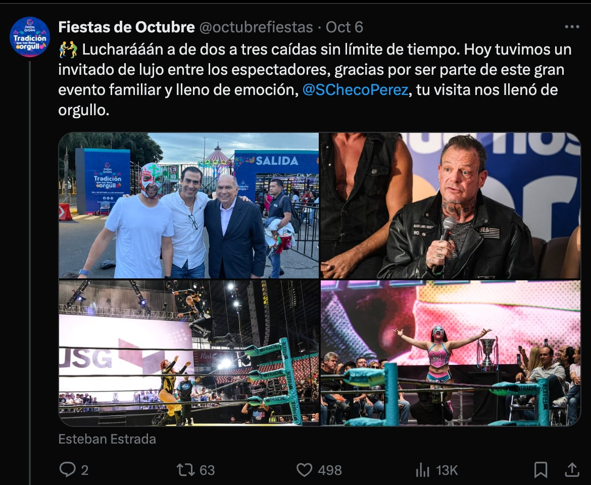Image resolution: width=591 pixels, height=485 pixels.
Task: Click the reply speech bubble icon
Action: (x=67, y=470)
